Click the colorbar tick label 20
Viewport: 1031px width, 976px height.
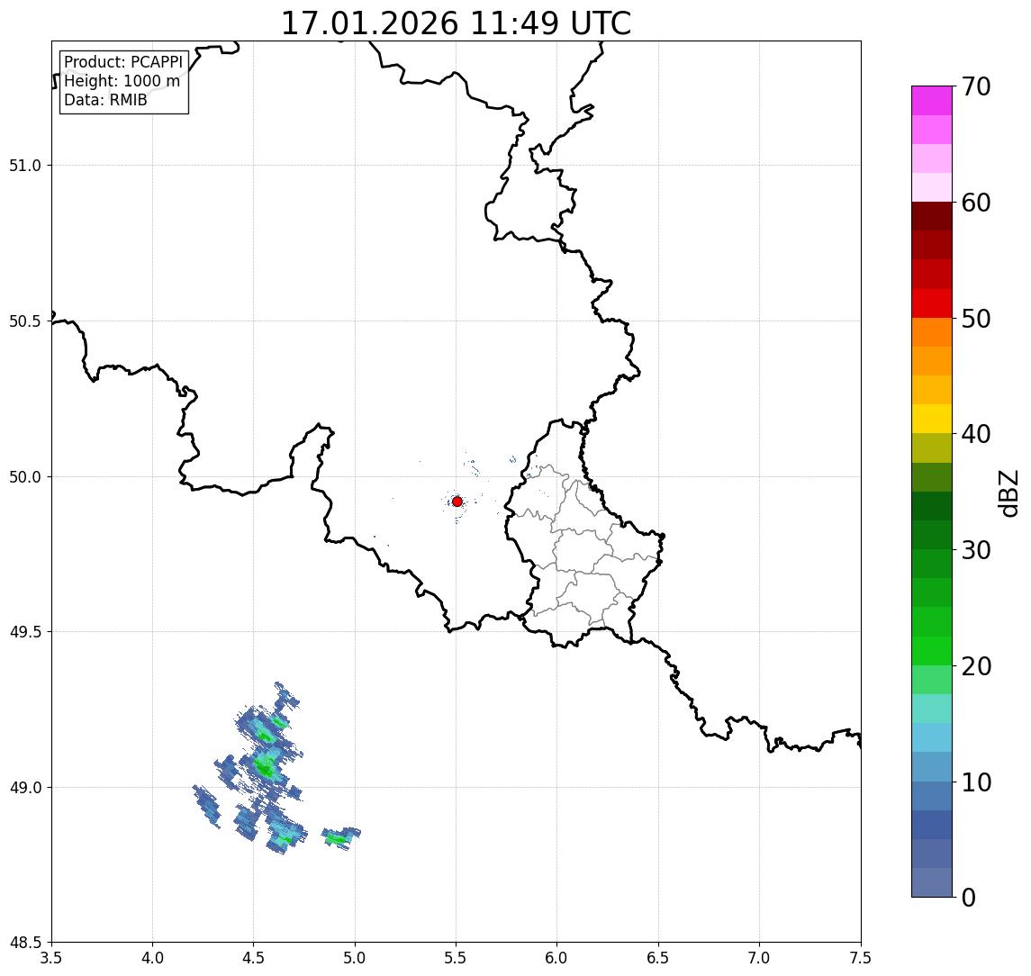click(x=976, y=666)
